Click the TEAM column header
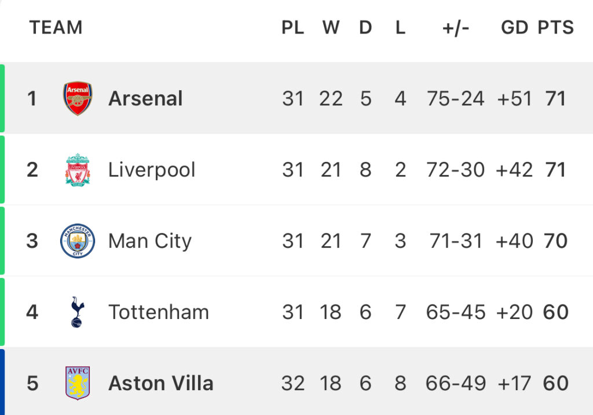This screenshot has width=593, height=415. 56,28
